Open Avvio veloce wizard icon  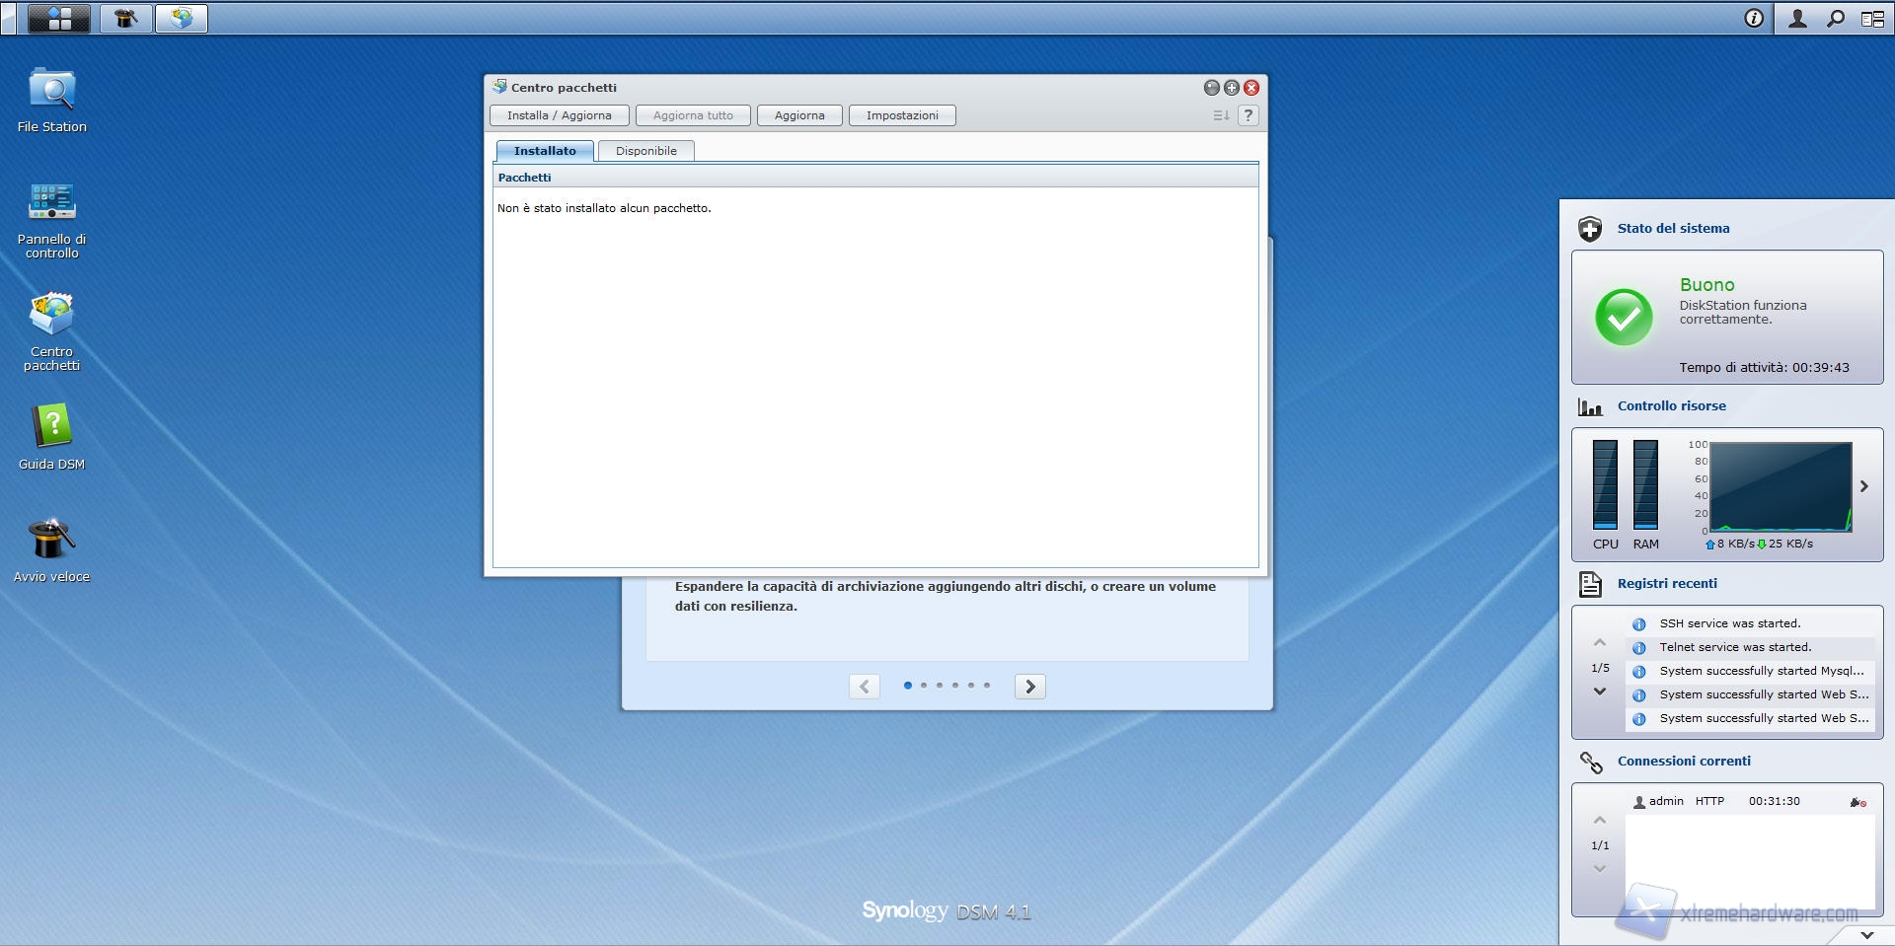click(51, 541)
